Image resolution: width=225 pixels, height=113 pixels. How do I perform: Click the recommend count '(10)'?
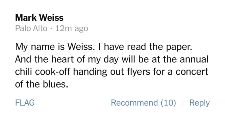coord(168,103)
